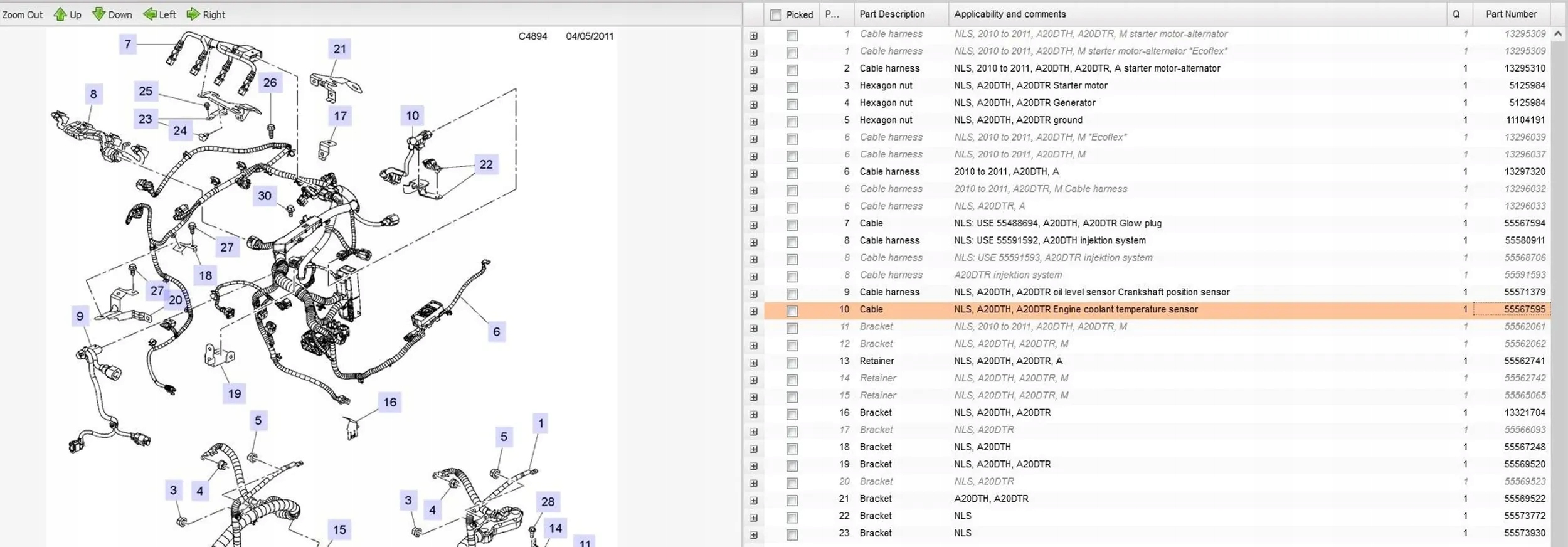Click harness callout 6 in the diagram
This screenshot has height=547, width=1568.
[497, 332]
